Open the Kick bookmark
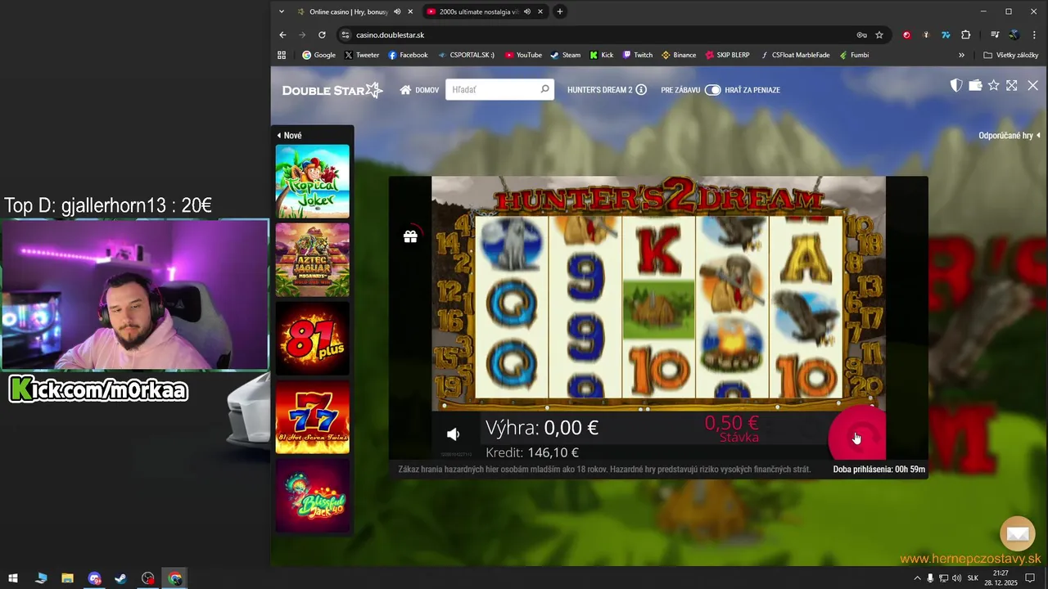 (601, 55)
